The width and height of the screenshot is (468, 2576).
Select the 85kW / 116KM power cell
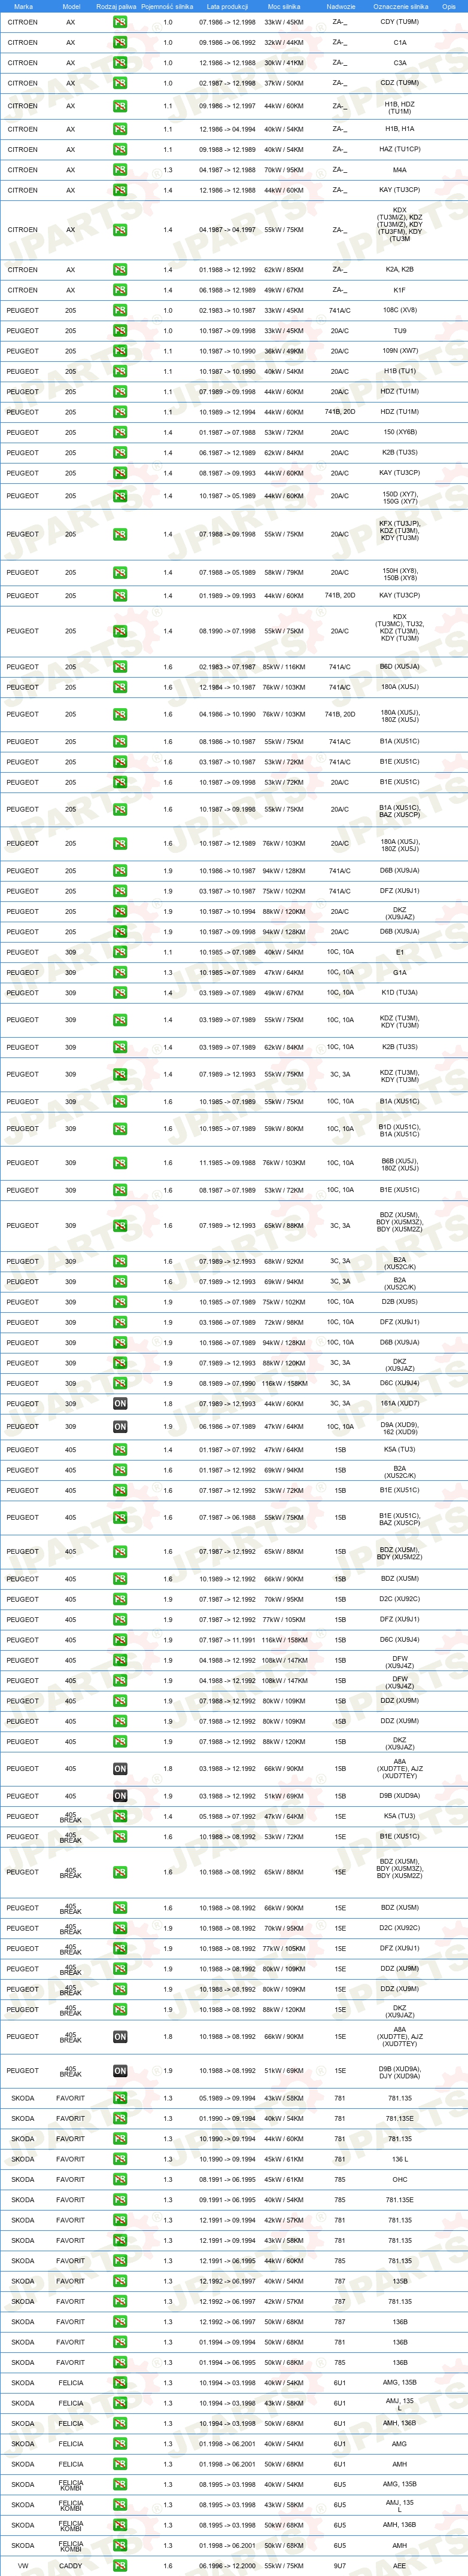(284, 667)
